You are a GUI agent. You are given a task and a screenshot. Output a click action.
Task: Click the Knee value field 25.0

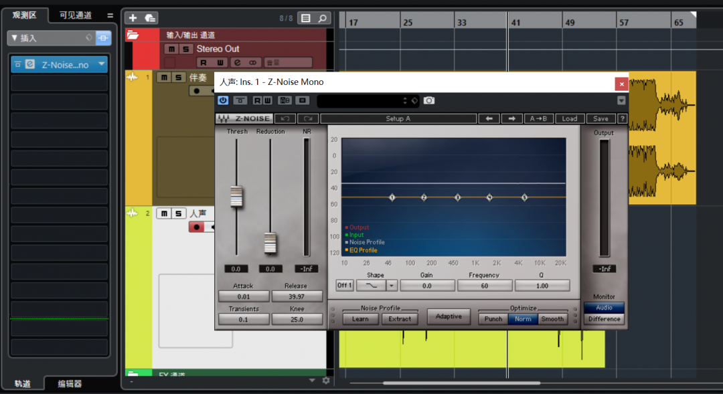pyautogui.click(x=297, y=319)
